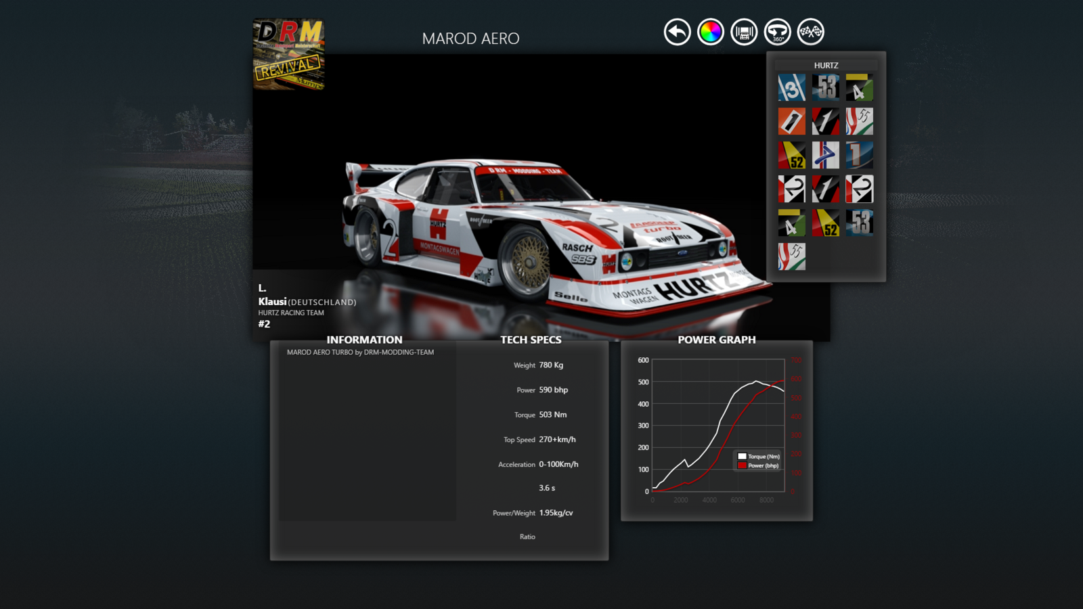Select the white livery with blue-red stripe
Image resolution: width=1083 pixels, height=609 pixels.
[826, 156]
